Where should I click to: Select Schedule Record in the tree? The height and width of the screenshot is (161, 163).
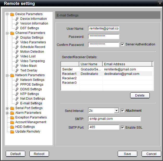click(x=33, y=47)
